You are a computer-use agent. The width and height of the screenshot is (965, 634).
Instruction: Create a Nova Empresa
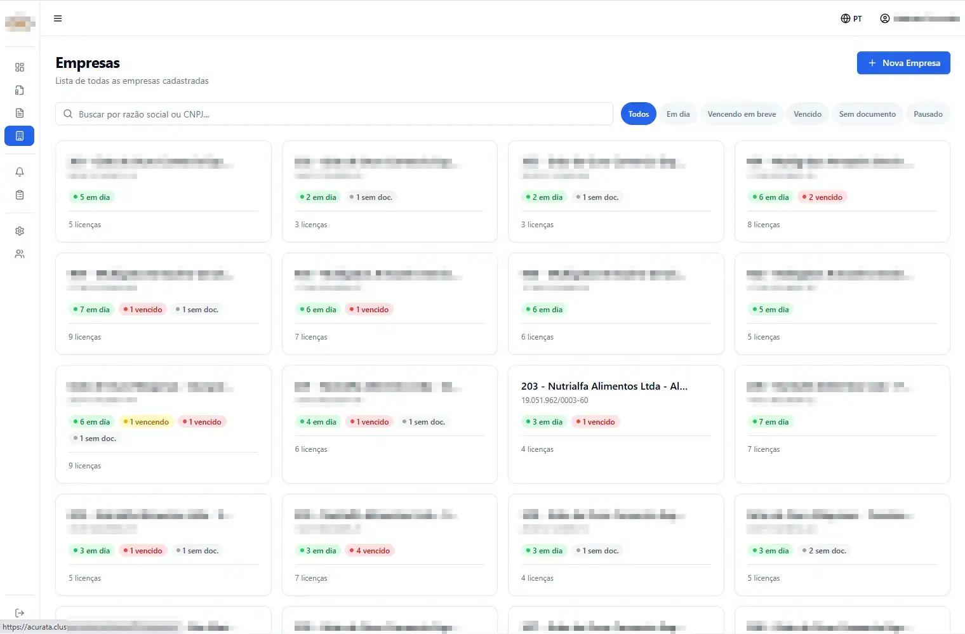click(903, 63)
